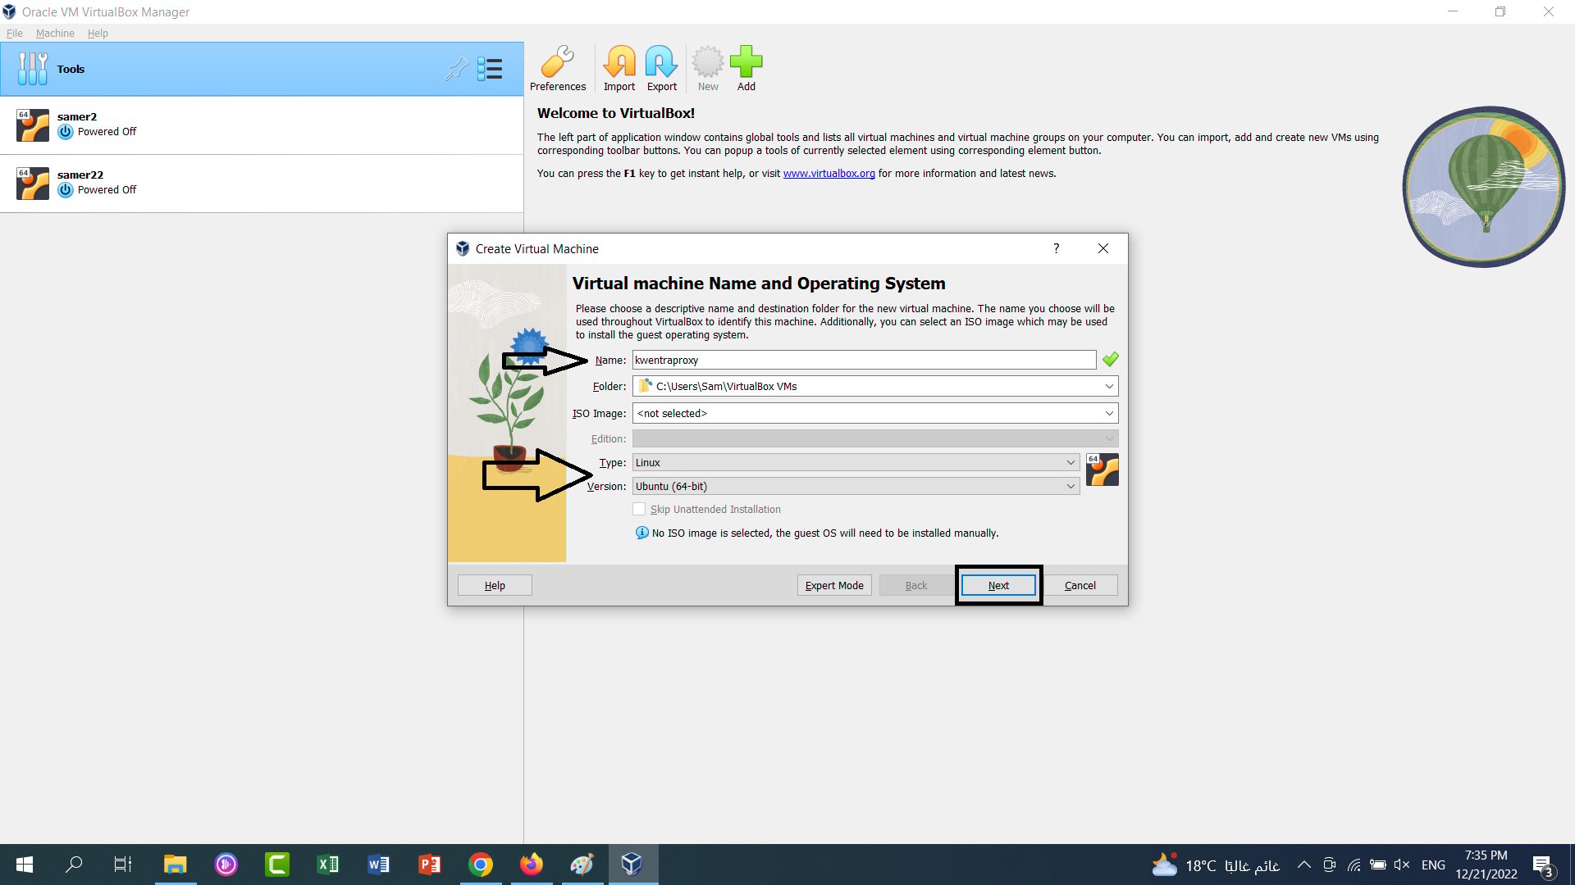Image resolution: width=1575 pixels, height=885 pixels.
Task: Switch to Expert Mode
Action: click(834, 585)
